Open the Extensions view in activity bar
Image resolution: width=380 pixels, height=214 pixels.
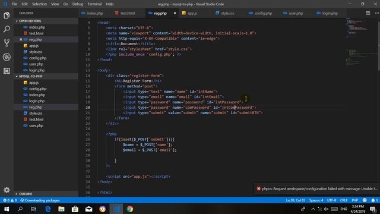[7, 71]
